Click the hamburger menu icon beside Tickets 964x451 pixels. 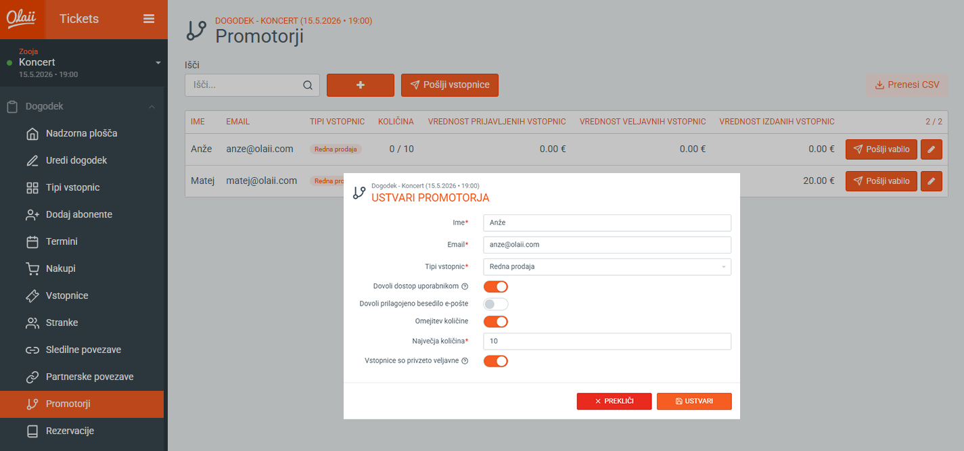[x=149, y=19]
